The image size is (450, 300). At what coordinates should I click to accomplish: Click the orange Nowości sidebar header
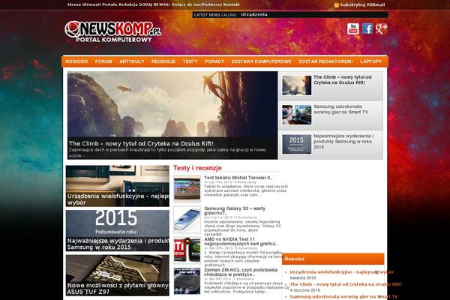click(333, 259)
